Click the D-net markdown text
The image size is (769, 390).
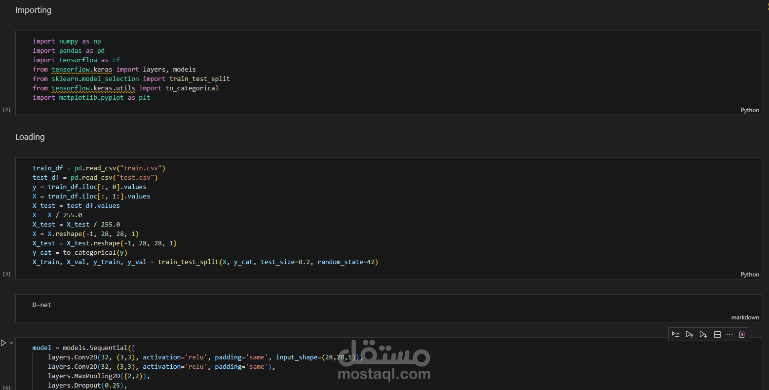(x=42, y=305)
